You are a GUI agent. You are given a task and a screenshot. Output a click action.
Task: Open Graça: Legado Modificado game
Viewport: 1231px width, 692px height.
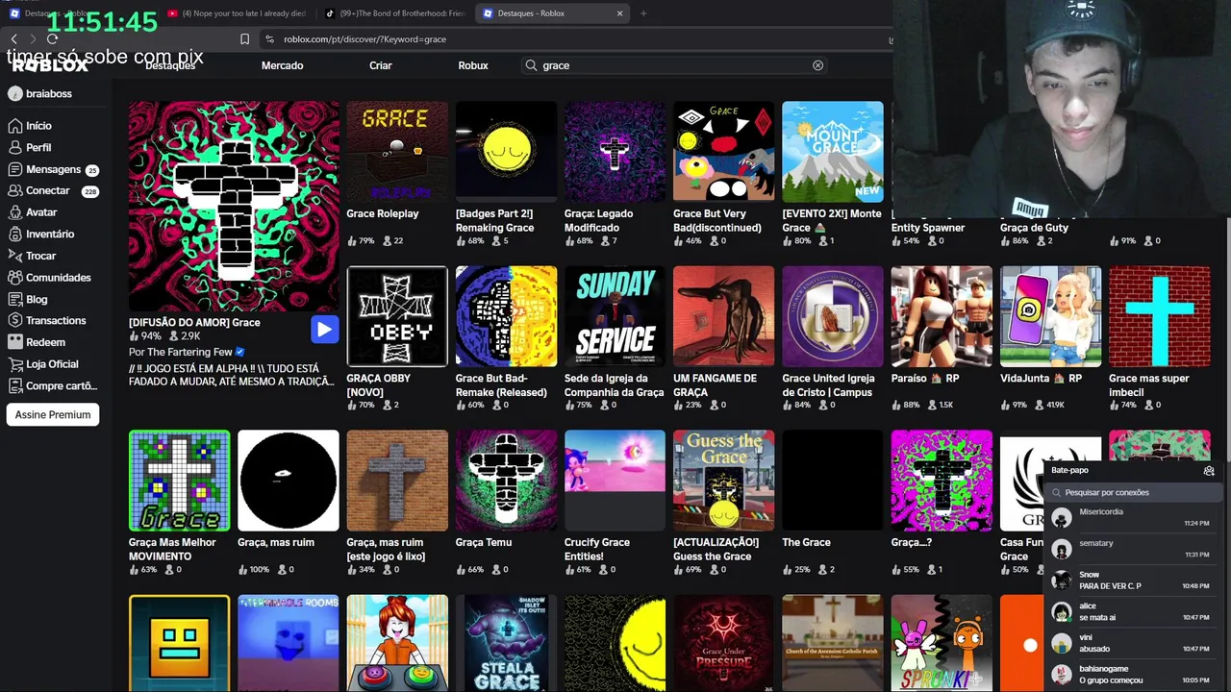tap(615, 152)
